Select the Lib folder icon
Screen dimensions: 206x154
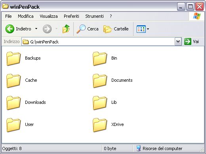(100, 103)
